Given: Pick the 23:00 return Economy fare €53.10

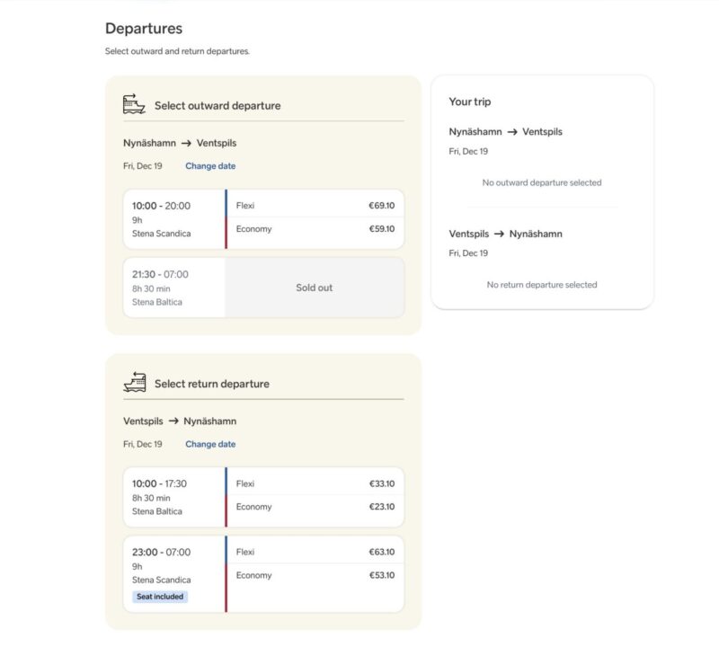Looking at the screenshot, I should pos(315,575).
